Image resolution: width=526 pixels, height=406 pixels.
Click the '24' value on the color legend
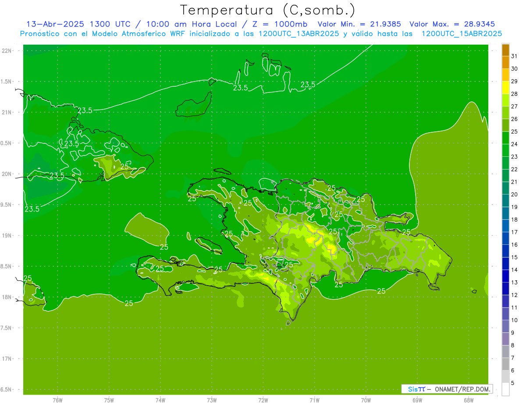click(514, 144)
